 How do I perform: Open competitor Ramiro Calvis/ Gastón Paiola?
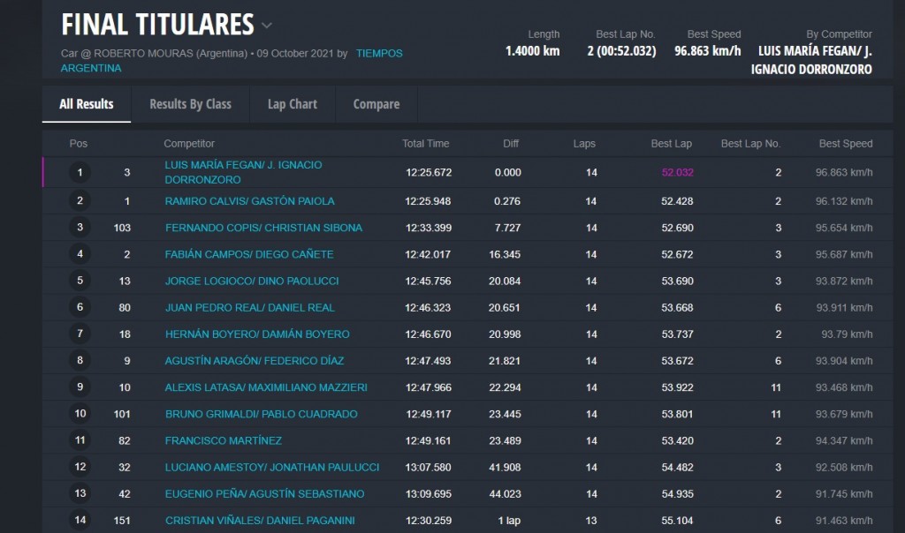[x=250, y=201]
